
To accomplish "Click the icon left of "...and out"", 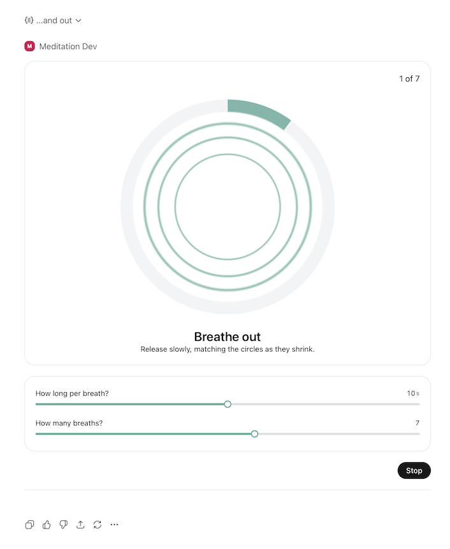I will 29,20.
